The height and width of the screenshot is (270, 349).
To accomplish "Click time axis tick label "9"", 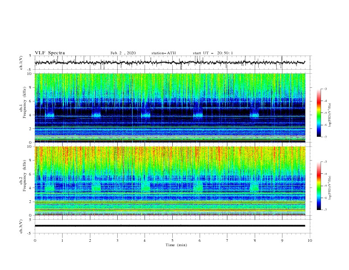I will click(282, 240).
